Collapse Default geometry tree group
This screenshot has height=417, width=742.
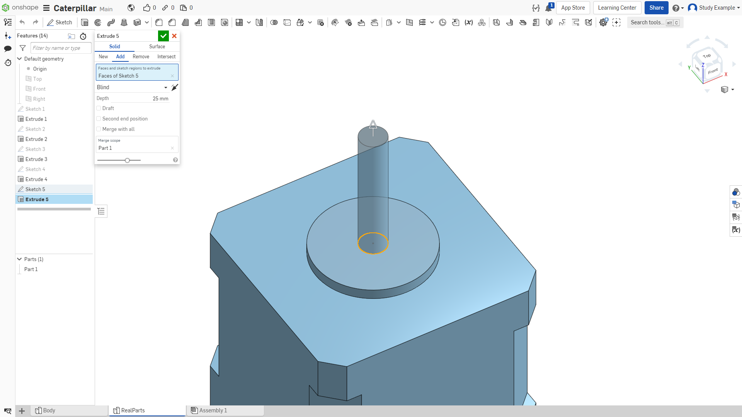tap(19, 59)
